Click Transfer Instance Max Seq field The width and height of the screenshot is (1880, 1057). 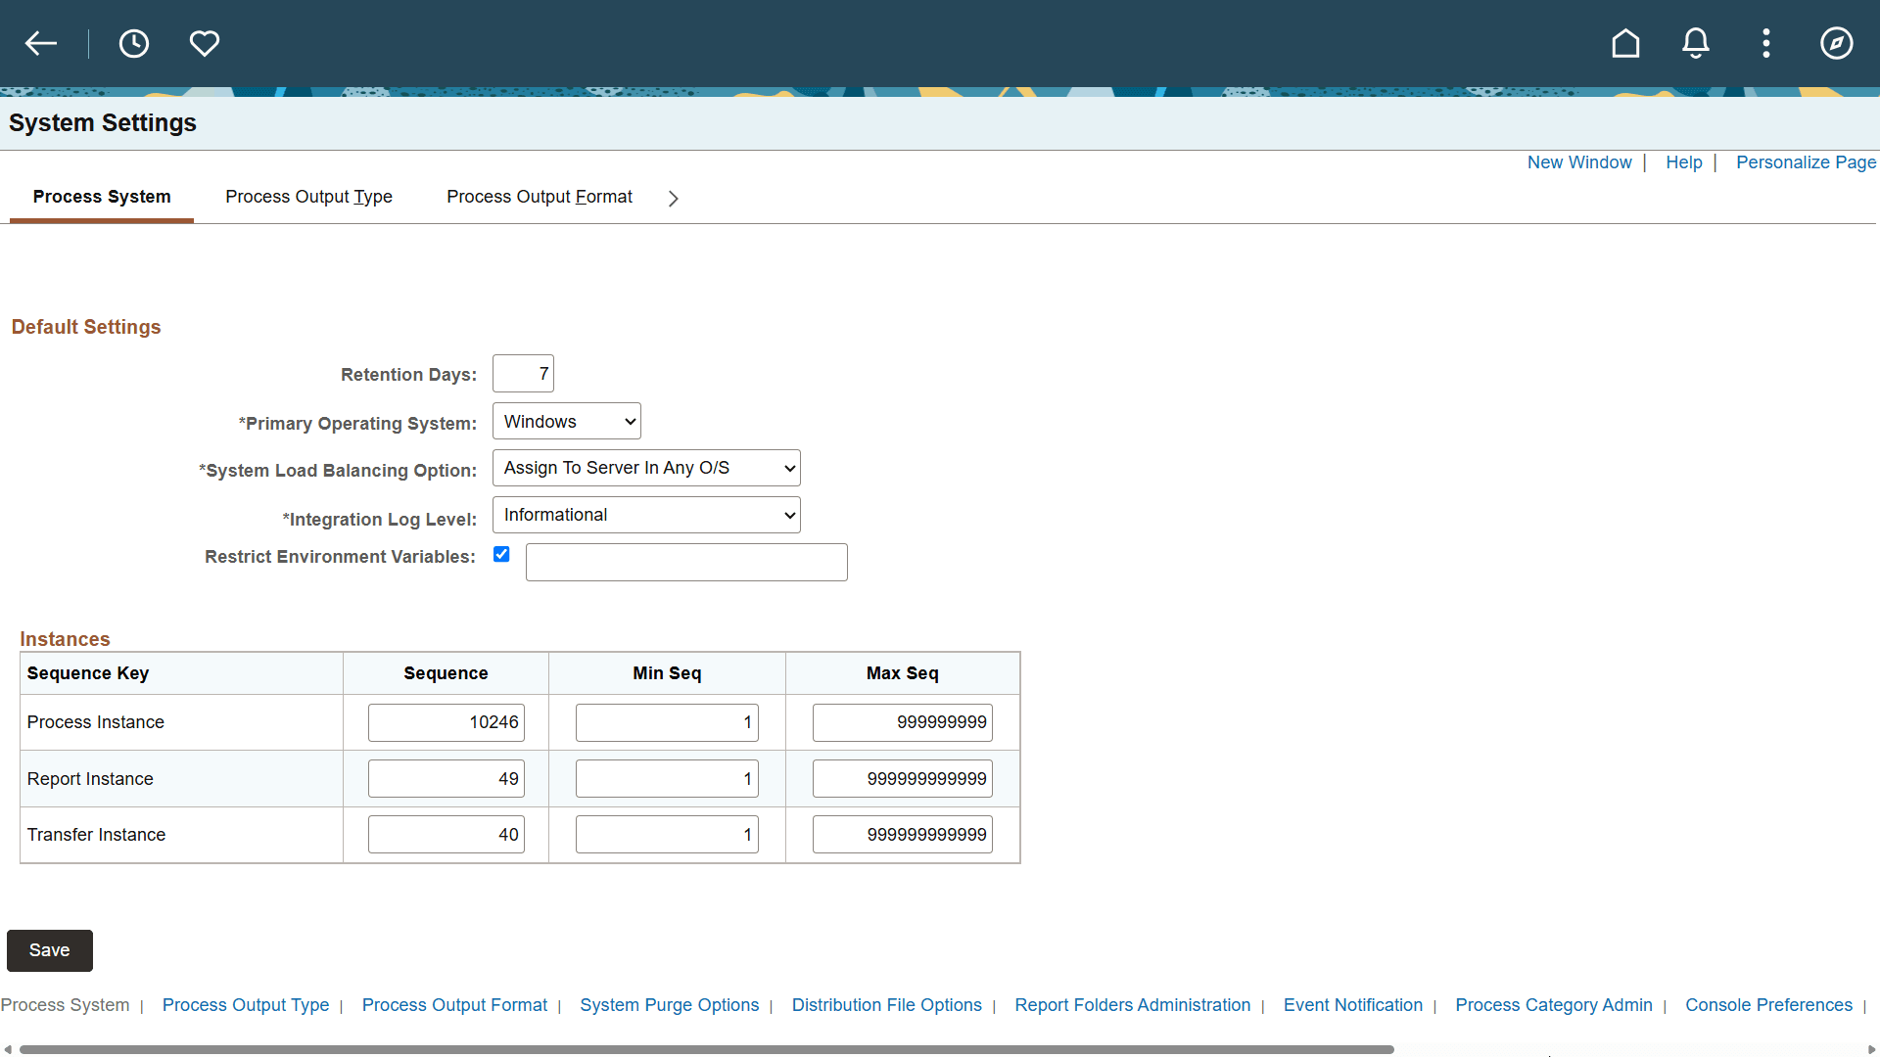click(x=903, y=835)
